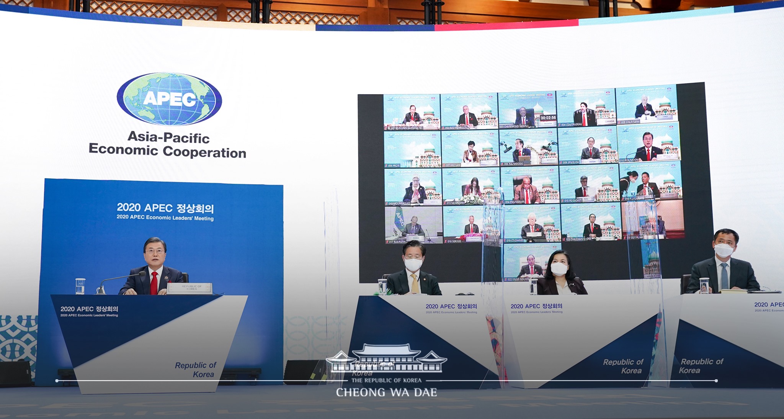Select the '018 SGP/LEE' video tile
Viewport: 784px width, 419px height.
pyautogui.click(x=472, y=224)
